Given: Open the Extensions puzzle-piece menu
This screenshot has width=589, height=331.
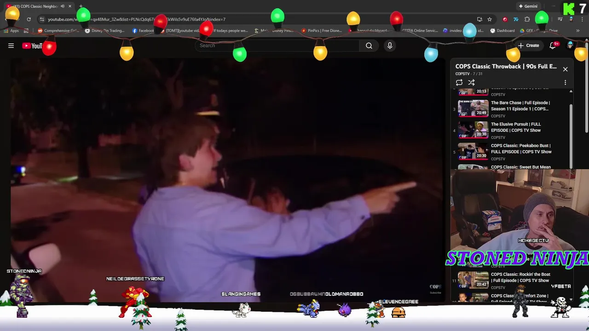Looking at the screenshot, I should coord(527,19).
